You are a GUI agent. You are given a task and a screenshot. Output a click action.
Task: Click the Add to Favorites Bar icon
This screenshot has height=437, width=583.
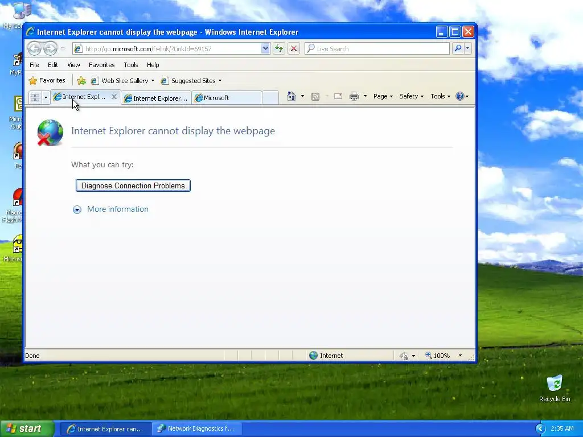(81, 81)
